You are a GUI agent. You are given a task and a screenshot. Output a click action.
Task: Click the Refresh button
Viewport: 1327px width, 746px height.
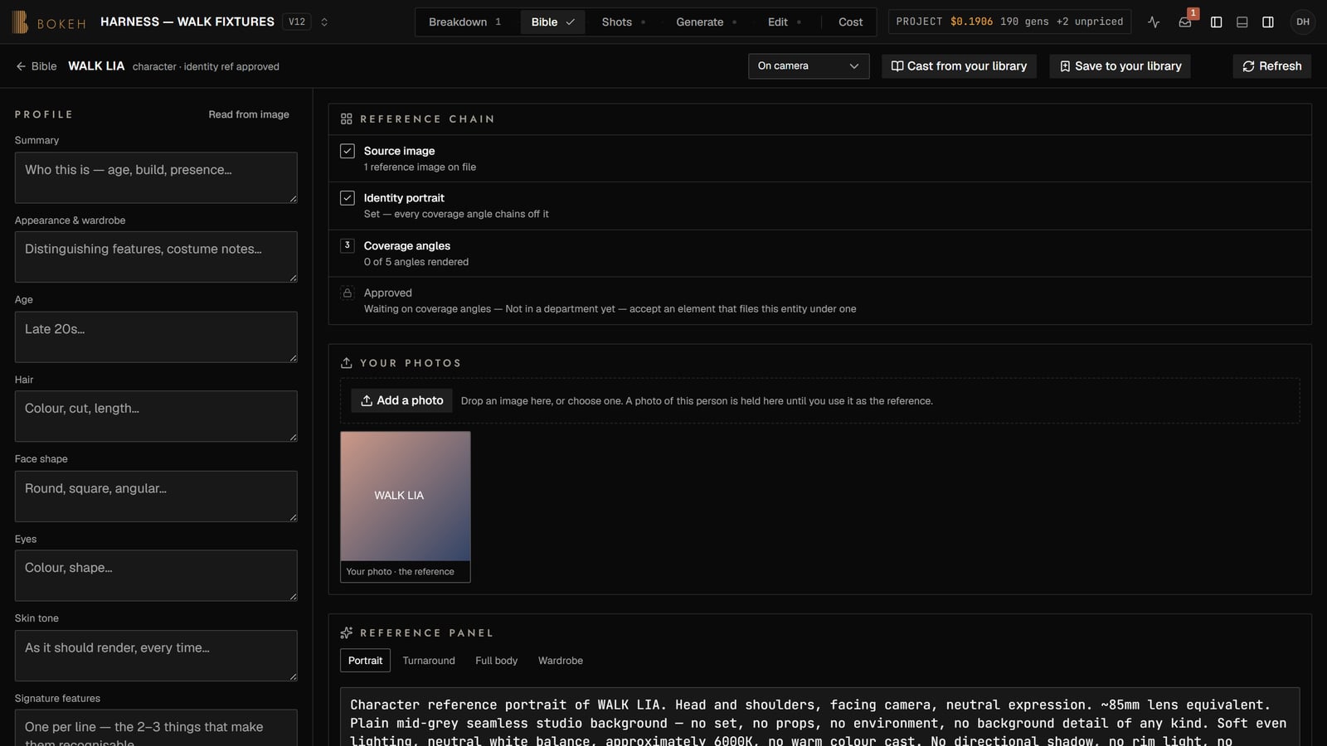click(1271, 66)
